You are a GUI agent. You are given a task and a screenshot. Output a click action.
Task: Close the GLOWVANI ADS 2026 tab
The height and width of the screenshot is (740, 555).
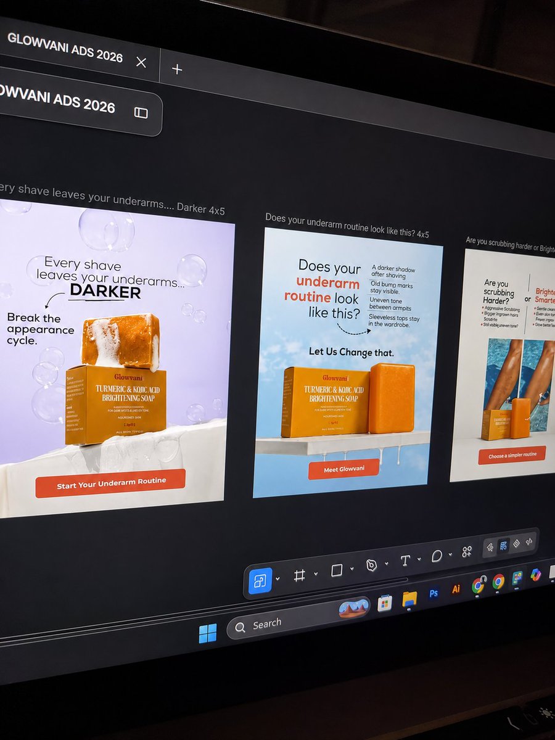[141, 62]
